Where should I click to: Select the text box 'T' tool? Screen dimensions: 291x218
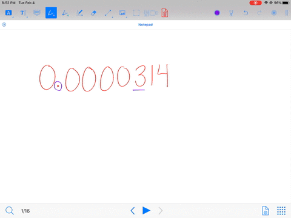coord(22,13)
